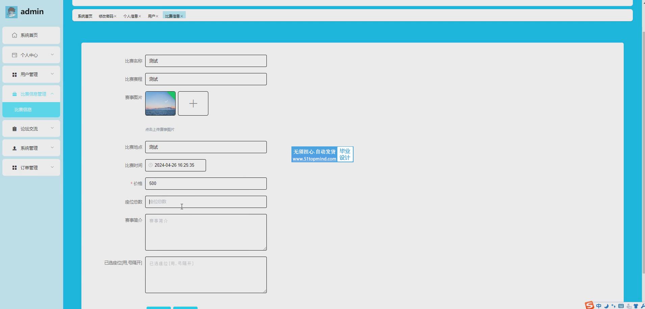Click the 已选座位 text area

[206, 275]
